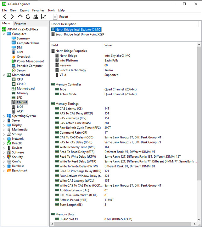Expand the Config branch

pos(4,161)
